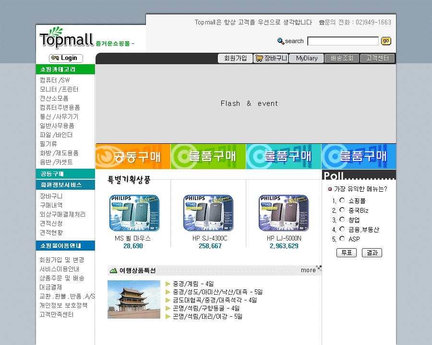This screenshot has width=432, height=345.
Task: Open the 컴퓨터/SW category link
Action: coord(55,80)
